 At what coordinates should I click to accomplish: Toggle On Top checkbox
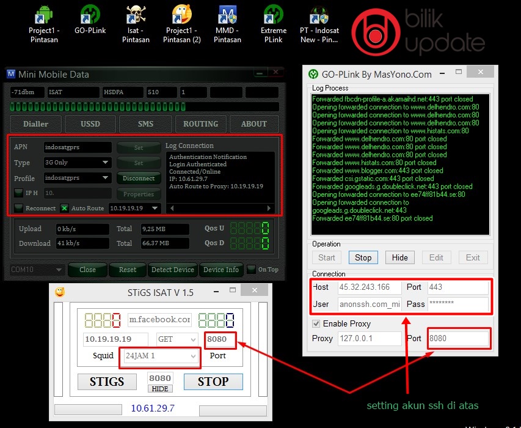(251, 269)
